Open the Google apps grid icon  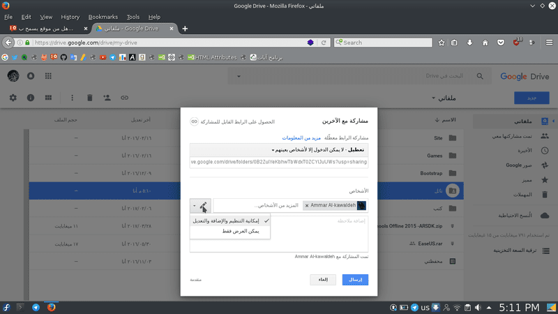(x=48, y=75)
